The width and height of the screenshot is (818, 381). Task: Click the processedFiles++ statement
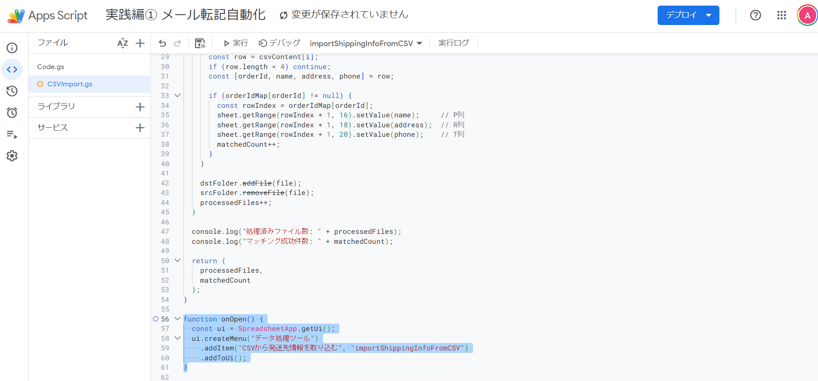pyautogui.click(x=236, y=203)
